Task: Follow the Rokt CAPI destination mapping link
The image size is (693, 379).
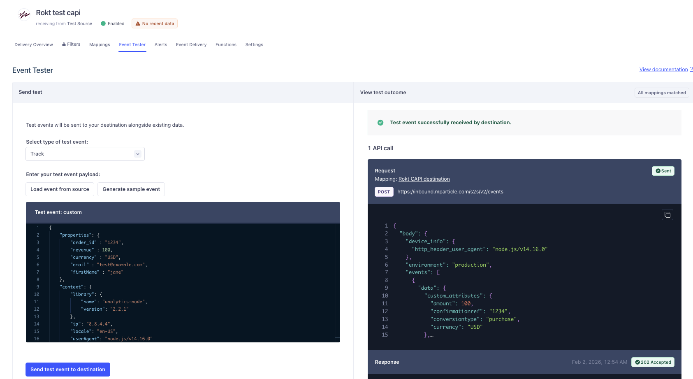Action: 424,179
